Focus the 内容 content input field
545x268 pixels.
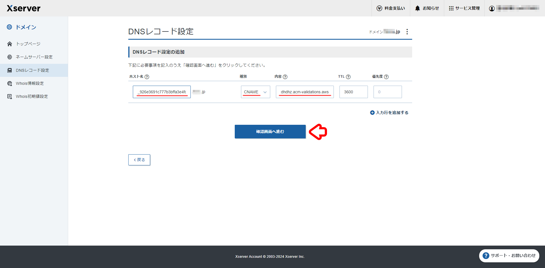tap(305, 92)
